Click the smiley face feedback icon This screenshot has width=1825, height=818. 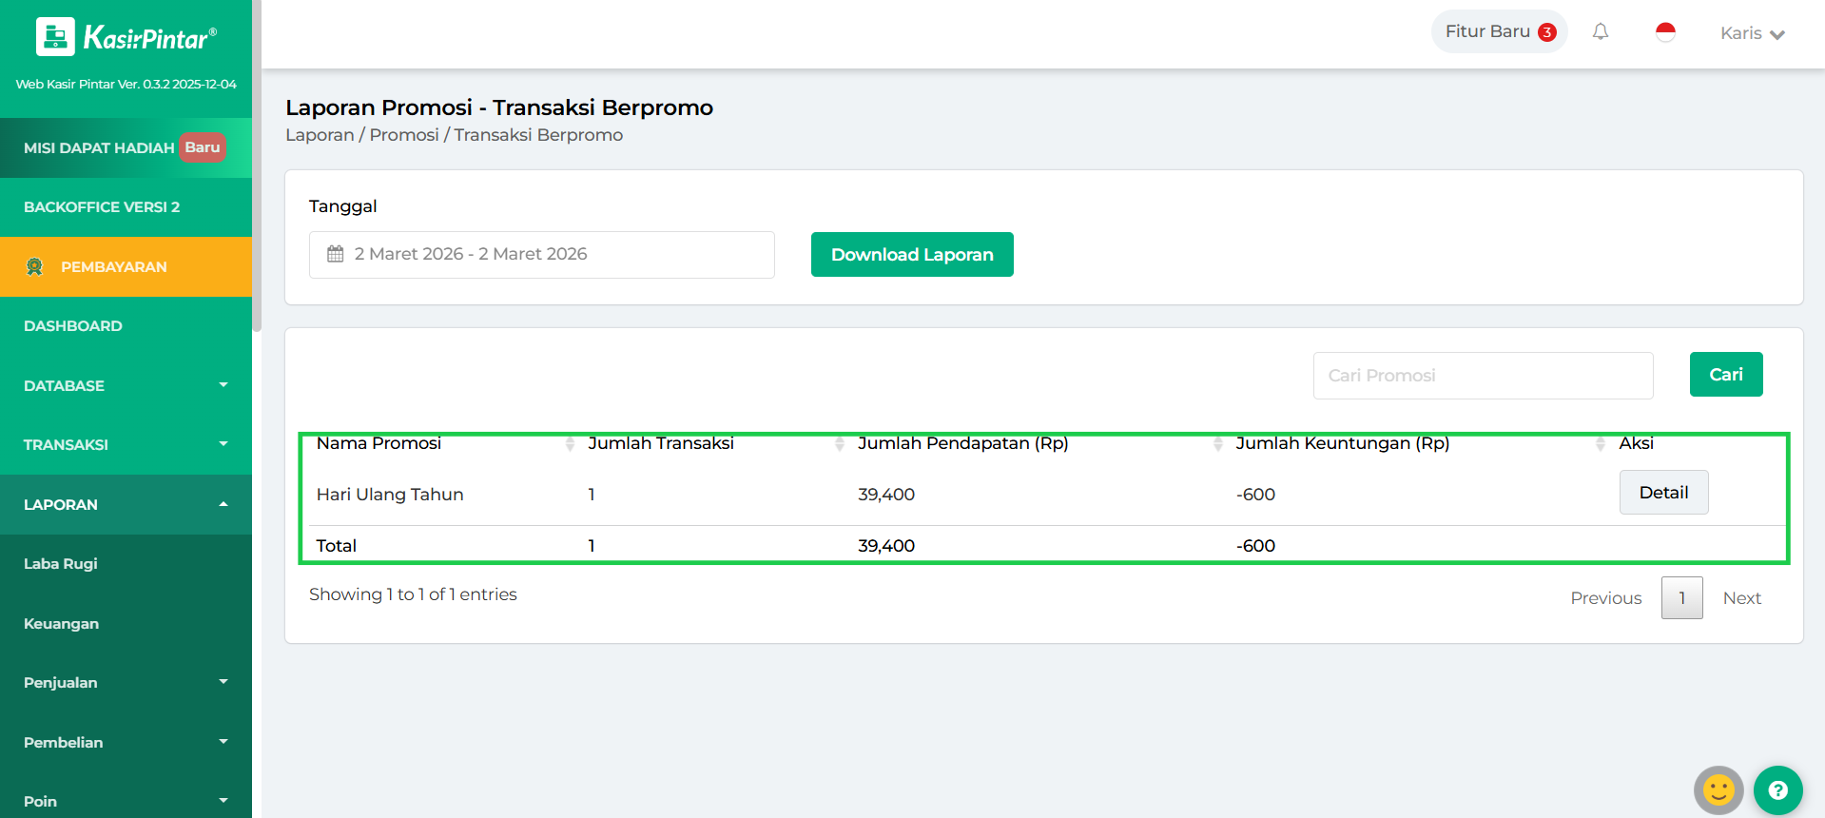click(1718, 789)
